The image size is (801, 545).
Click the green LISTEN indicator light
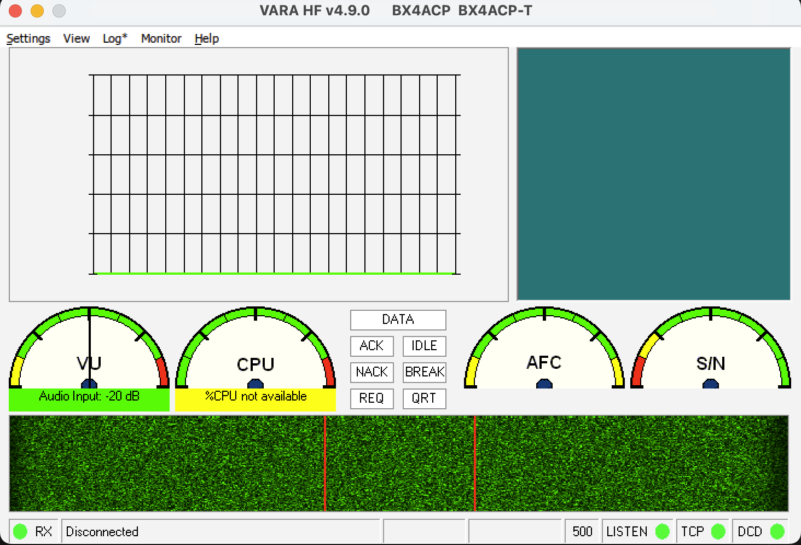[662, 531]
